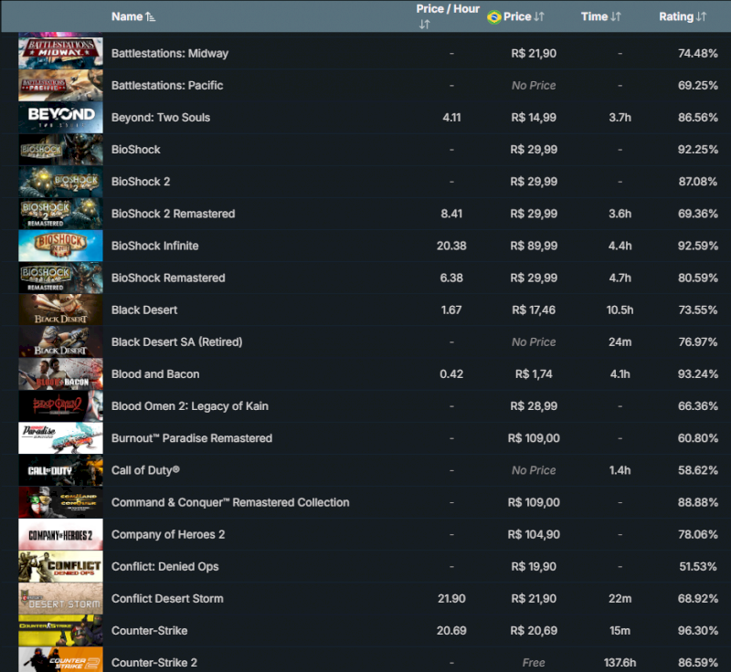Sort by the Time column header text
This screenshot has height=672, width=731.
click(594, 16)
